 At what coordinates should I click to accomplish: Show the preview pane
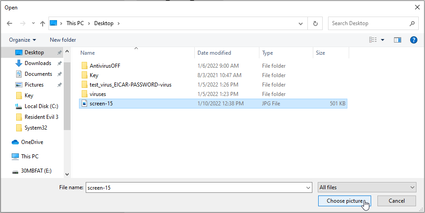398,40
